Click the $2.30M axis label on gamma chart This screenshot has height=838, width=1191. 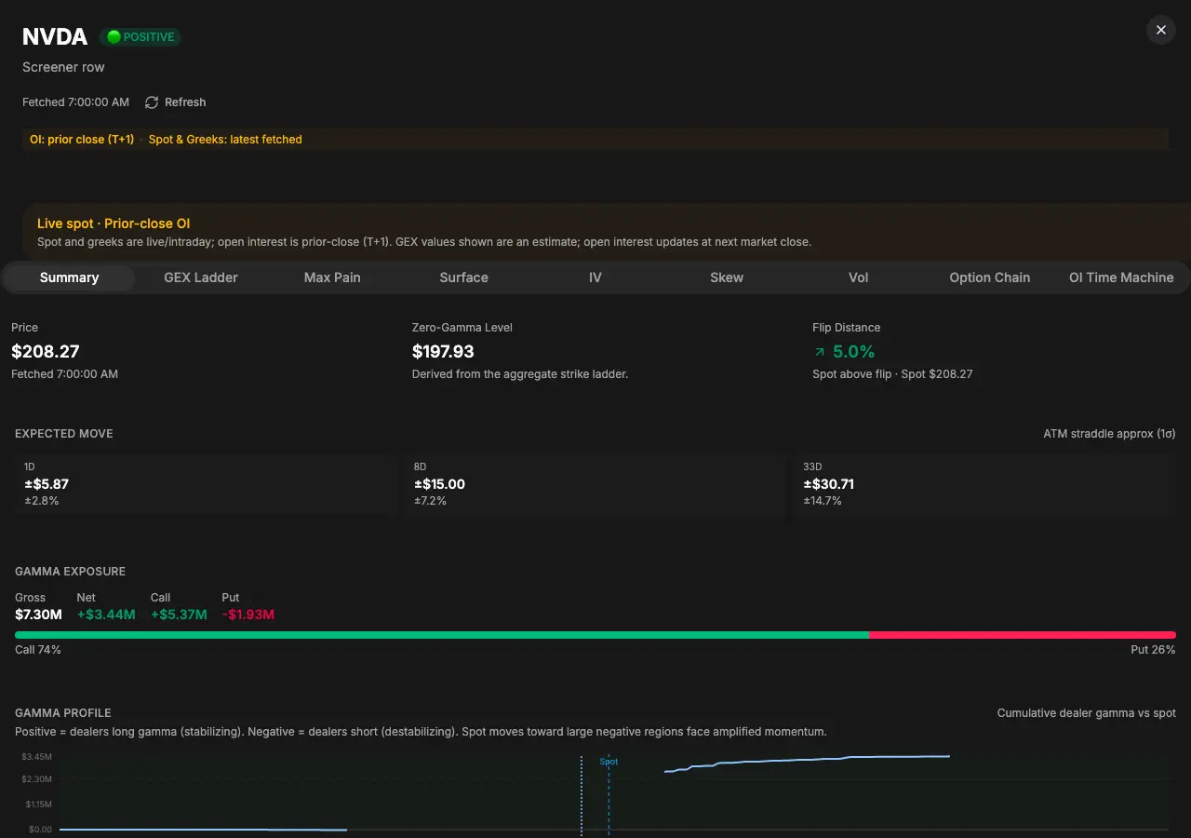pyautogui.click(x=37, y=779)
